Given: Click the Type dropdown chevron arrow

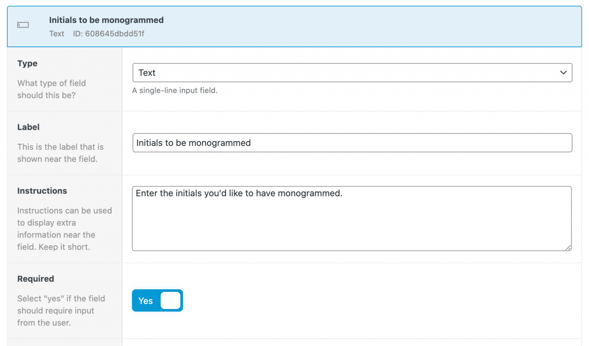Looking at the screenshot, I should 563,72.
